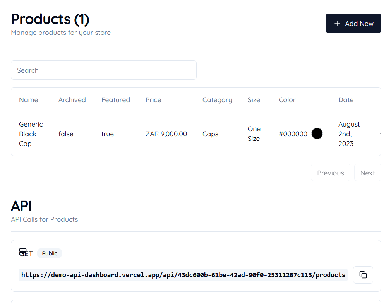Click the black color swatch circle
The width and height of the screenshot is (391, 303).
point(317,134)
